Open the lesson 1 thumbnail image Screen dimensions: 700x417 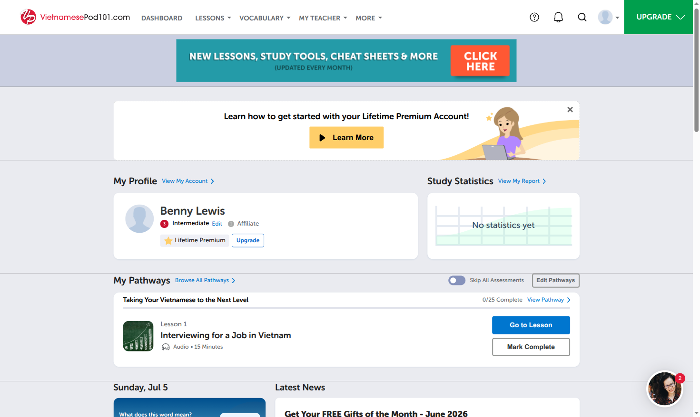point(138,336)
